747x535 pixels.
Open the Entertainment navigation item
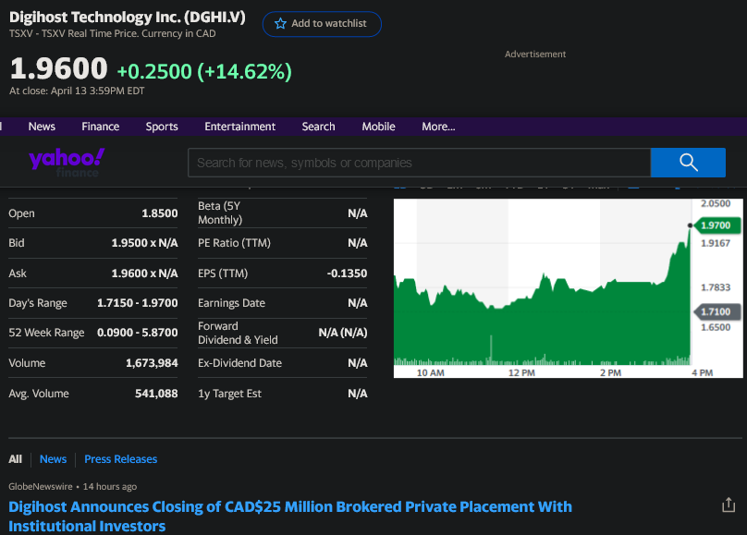[x=240, y=127]
